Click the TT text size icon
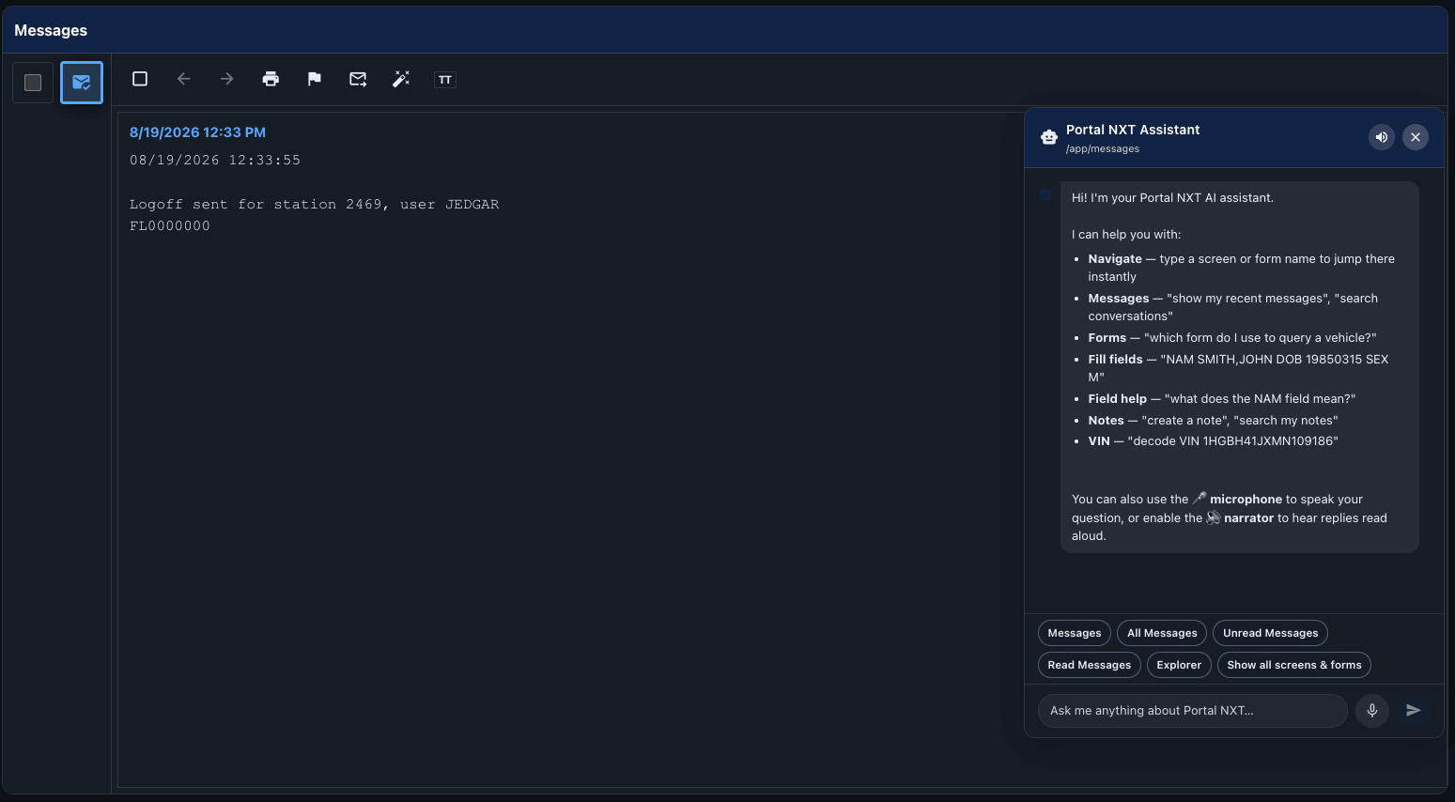Viewport: 1455px width, 802px height. (445, 80)
